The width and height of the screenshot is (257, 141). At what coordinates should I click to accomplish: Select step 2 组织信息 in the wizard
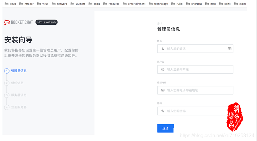(14, 83)
